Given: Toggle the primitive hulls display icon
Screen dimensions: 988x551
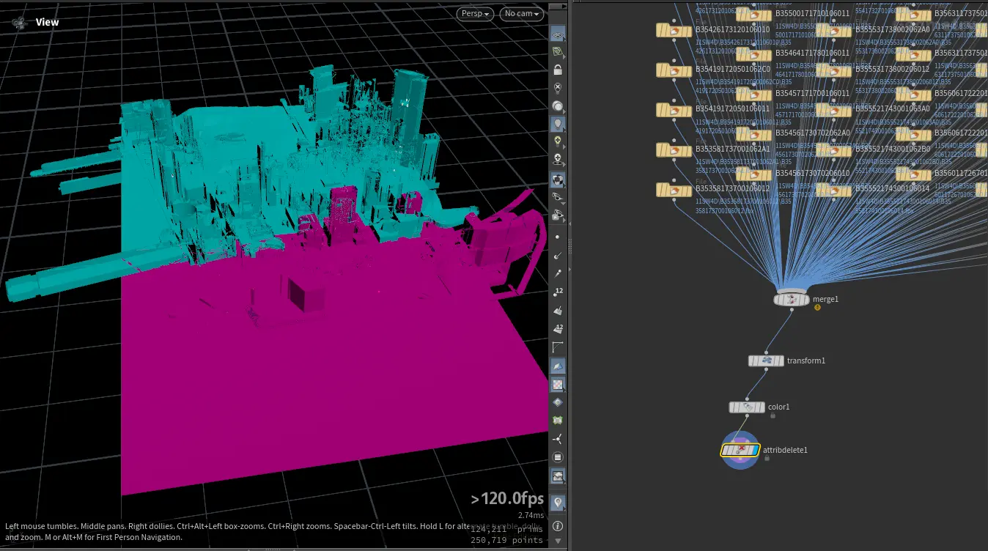Looking at the screenshot, I should pyautogui.click(x=558, y=347).
